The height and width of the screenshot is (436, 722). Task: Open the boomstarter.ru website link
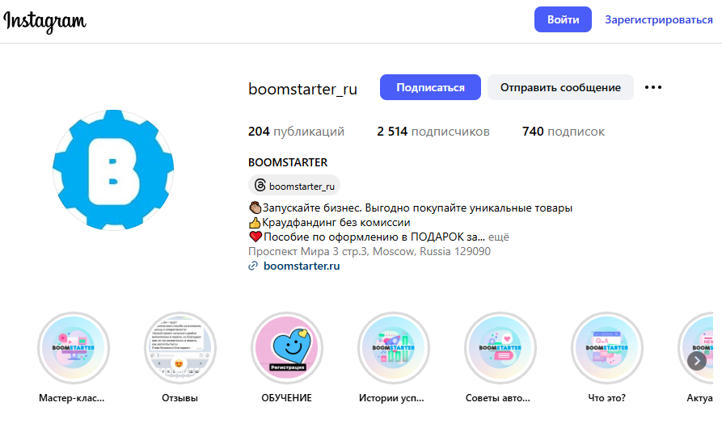click(302, 266)
